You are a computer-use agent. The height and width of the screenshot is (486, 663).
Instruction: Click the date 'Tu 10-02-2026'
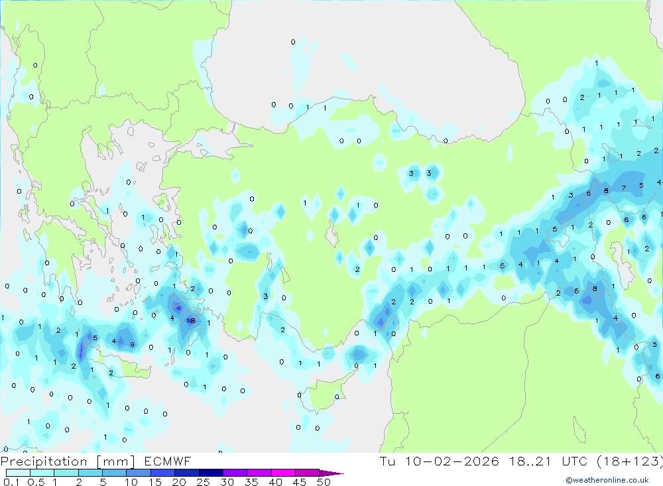click(x=439, y=461)
